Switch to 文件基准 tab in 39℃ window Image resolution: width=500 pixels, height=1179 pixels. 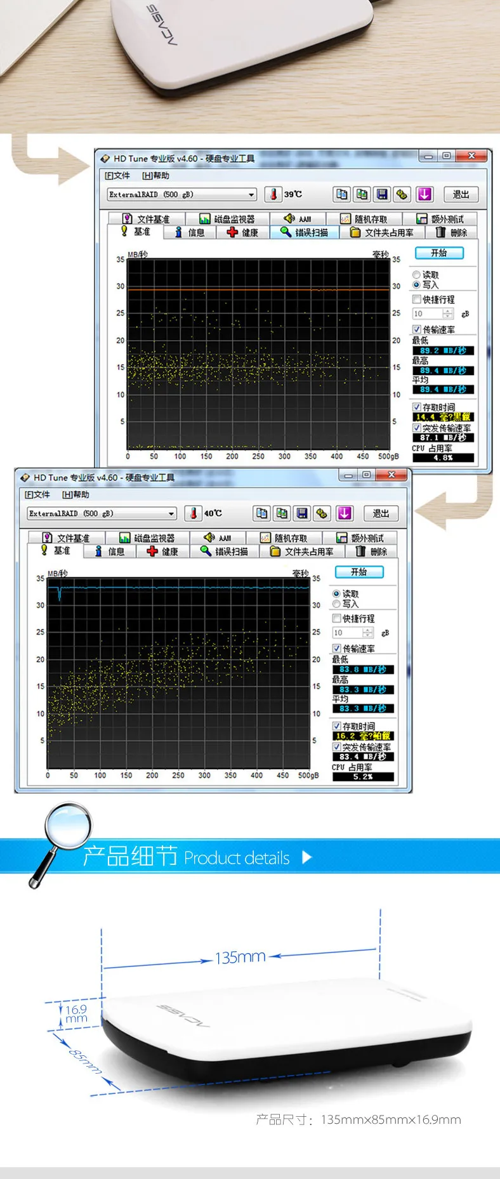point(147,219)
